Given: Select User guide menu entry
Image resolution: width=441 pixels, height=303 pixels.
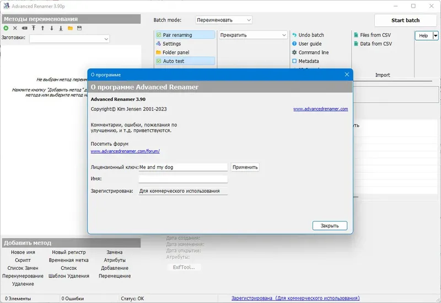Looking at the screenshot, I should tap(310, 44).
